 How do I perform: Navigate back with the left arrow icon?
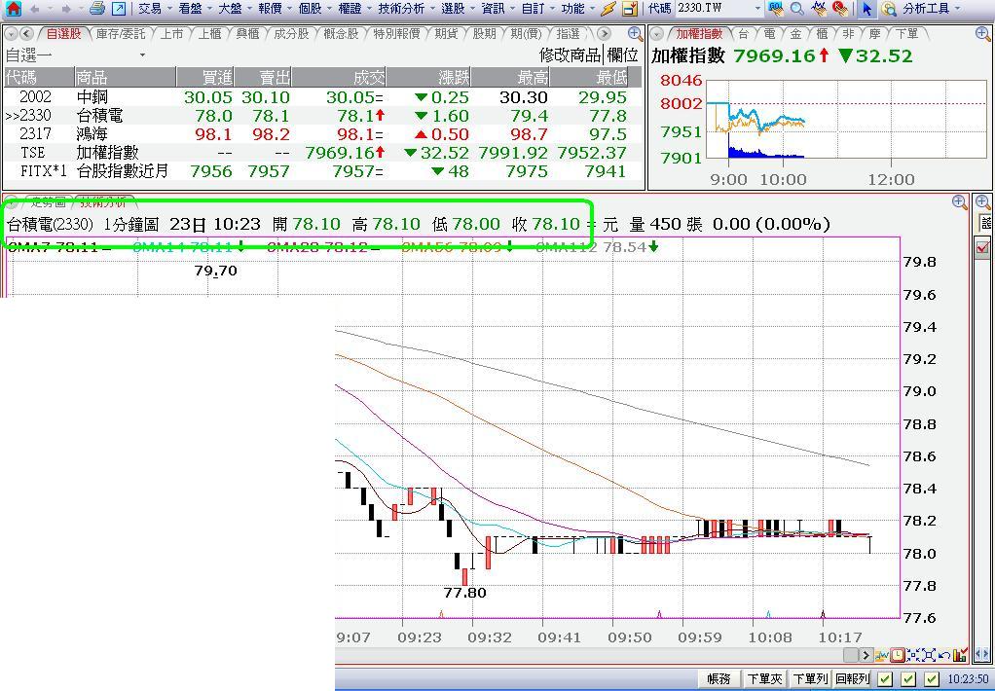(34, 9)
